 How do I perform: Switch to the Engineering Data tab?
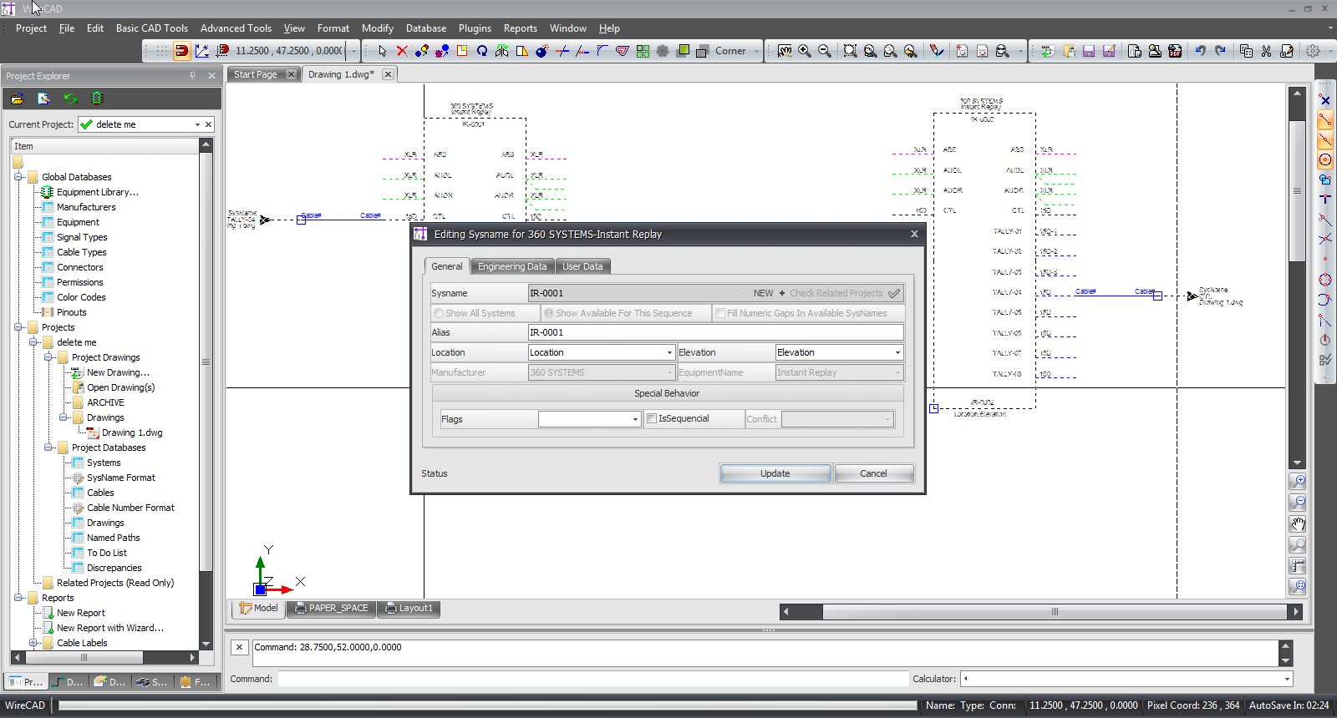pyautogui.click(x=512, y=266)
